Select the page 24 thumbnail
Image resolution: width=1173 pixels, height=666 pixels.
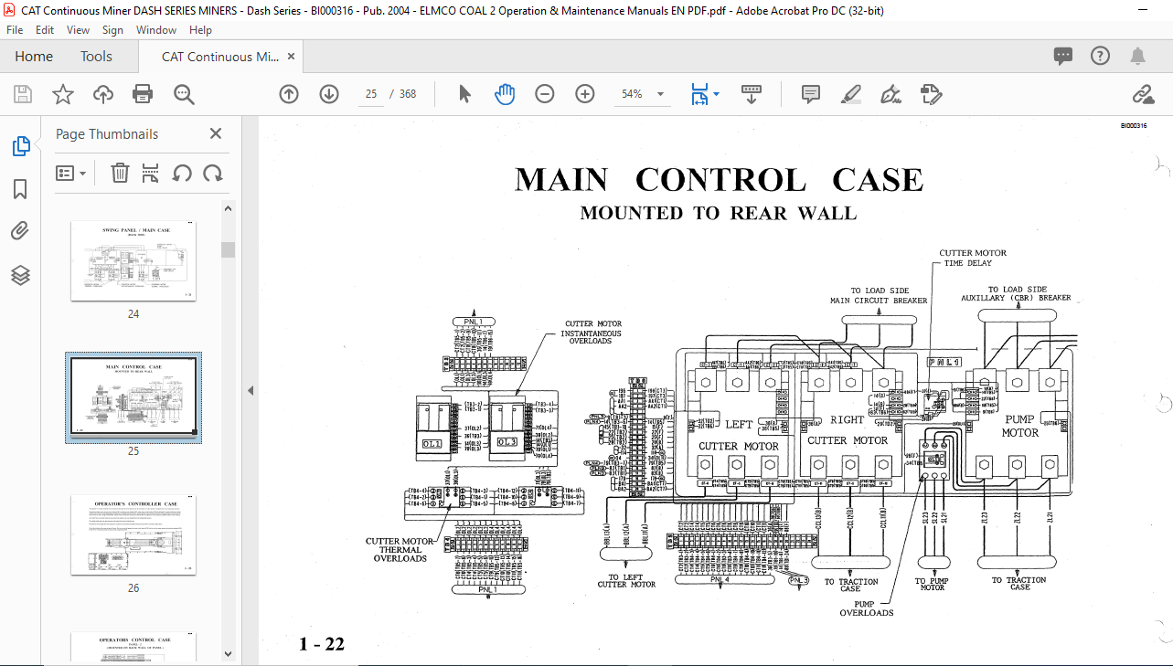pos(133,261)
